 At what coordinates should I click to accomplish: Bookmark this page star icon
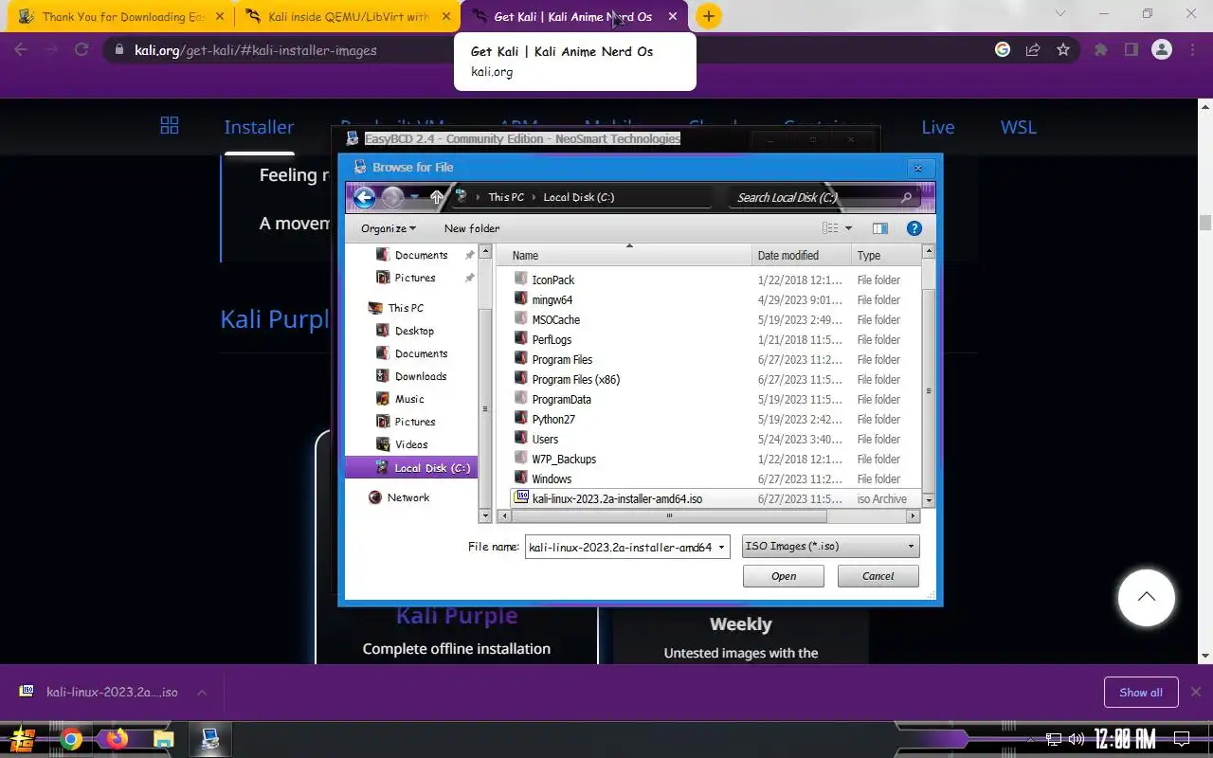click(x=1063, y=50)
